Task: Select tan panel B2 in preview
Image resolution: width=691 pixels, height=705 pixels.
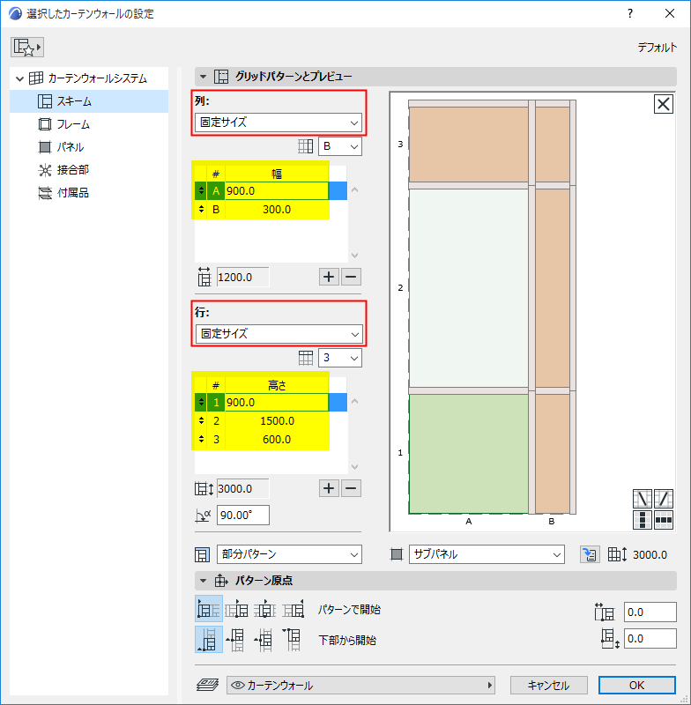Action: pos(553,288)
